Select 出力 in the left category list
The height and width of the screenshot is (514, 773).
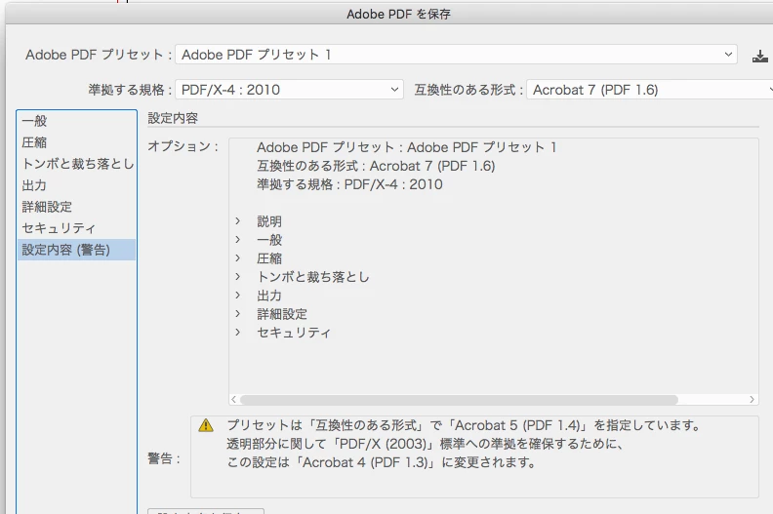tap(76, 185)
